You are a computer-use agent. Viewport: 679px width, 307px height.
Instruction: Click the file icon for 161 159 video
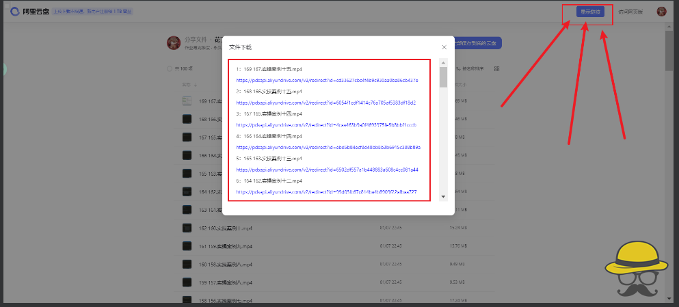tap(187, 245)
